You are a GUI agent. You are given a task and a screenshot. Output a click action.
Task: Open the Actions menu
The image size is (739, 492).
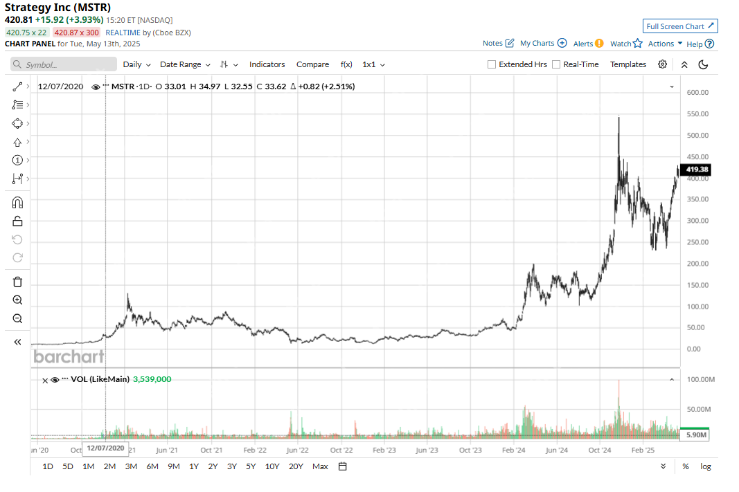coord(661,43)
